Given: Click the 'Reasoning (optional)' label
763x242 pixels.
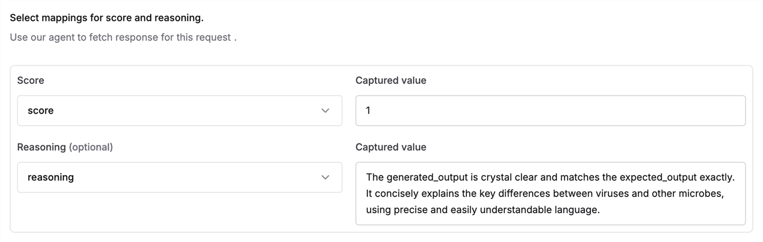Looking at the screenshot, I should click(x=65, y=147).
